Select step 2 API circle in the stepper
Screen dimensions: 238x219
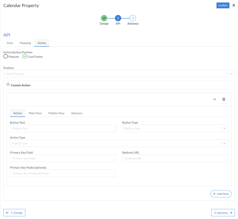pos(118,18)
